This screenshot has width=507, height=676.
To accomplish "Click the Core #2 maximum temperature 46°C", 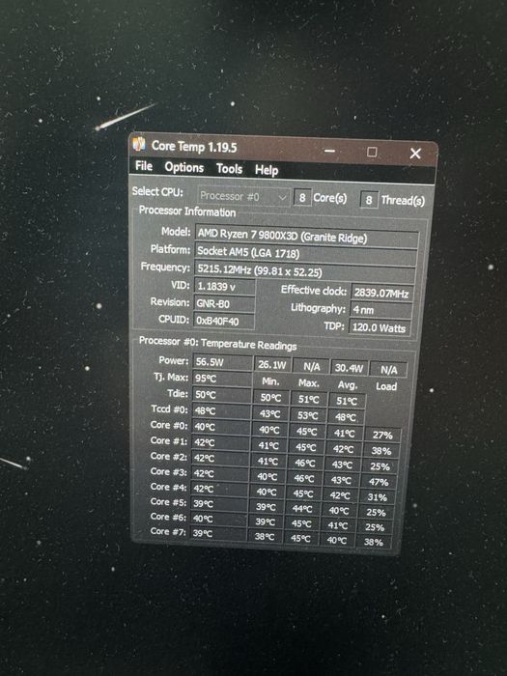I will 305,463.
